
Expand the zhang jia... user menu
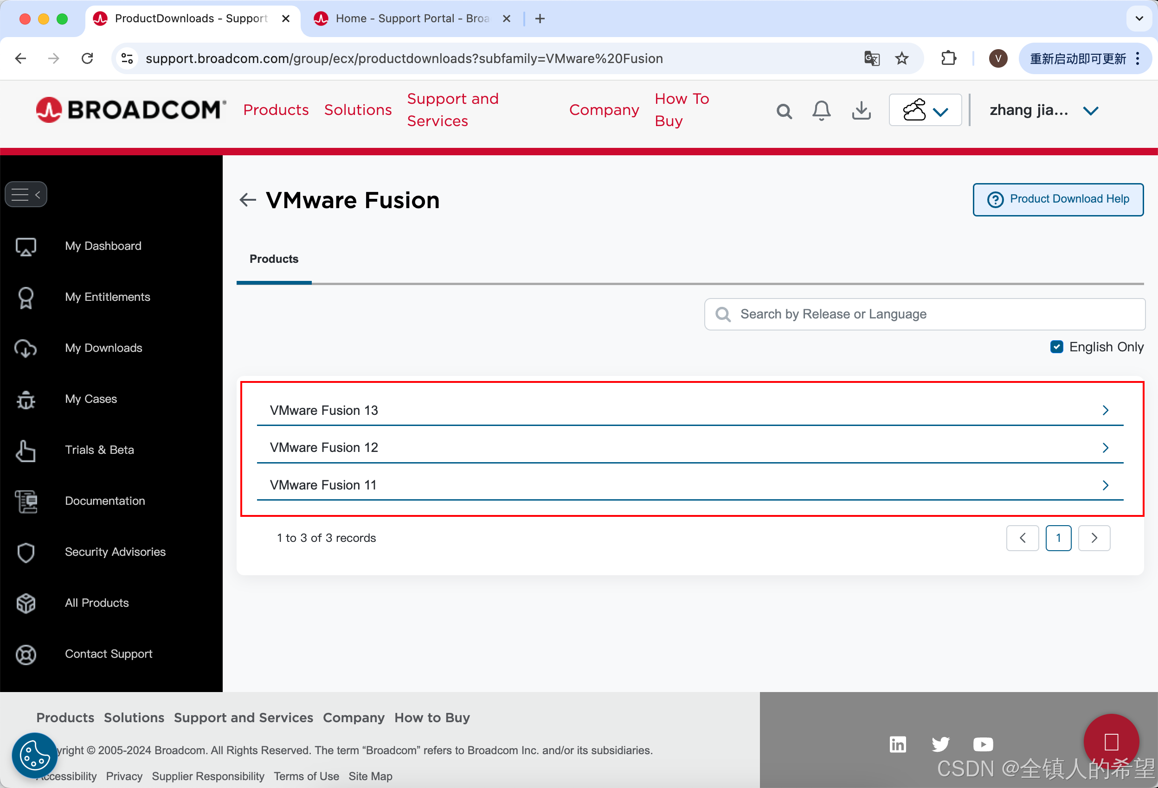coord(1043,110)
